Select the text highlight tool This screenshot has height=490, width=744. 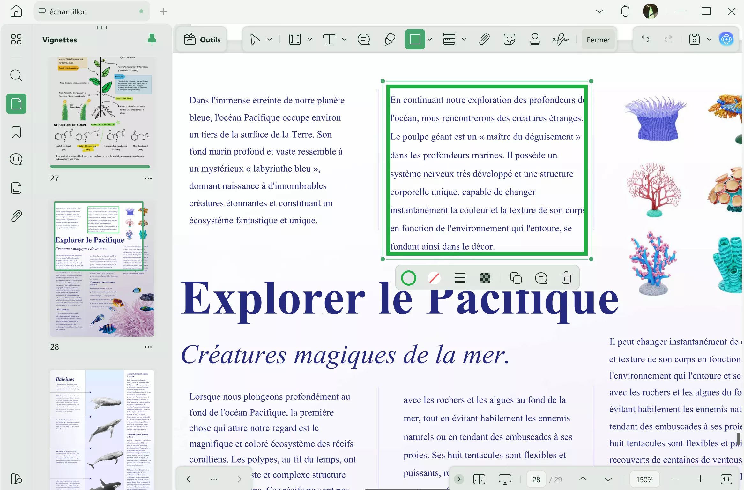coord(295,39)
